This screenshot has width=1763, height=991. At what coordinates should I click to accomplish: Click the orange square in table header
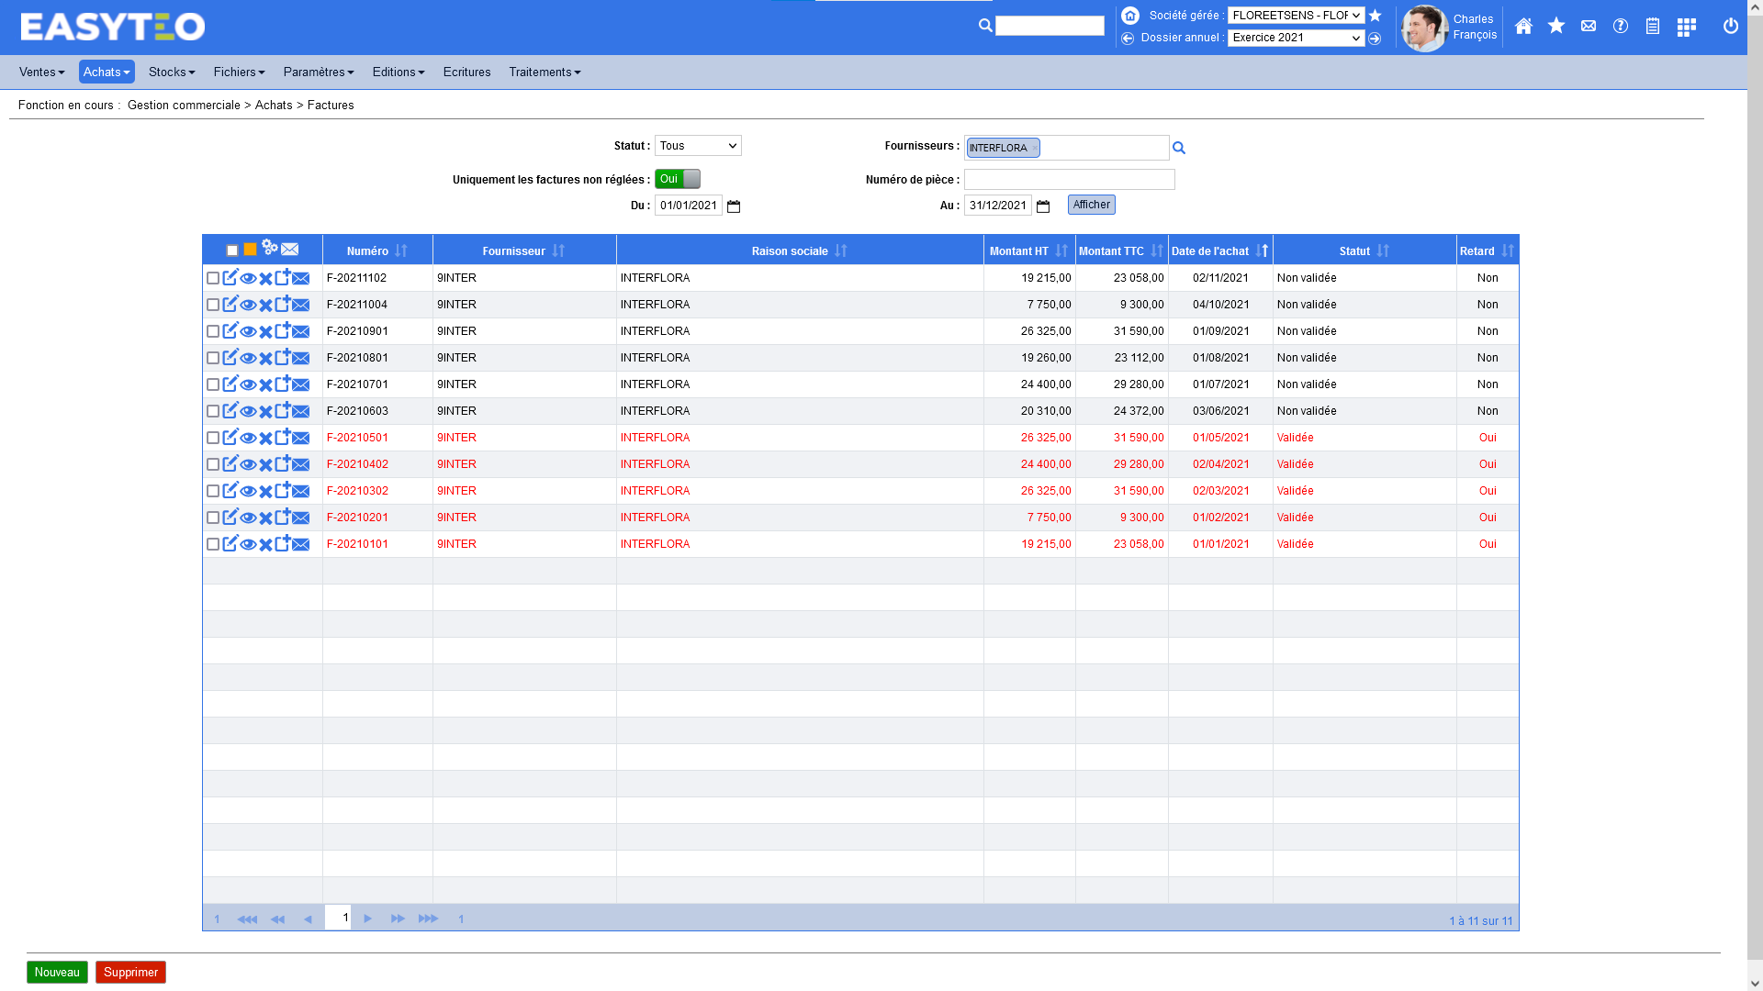click(250, 250)
